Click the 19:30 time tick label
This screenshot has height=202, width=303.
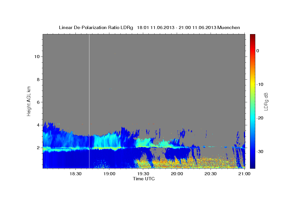point(143,174)
